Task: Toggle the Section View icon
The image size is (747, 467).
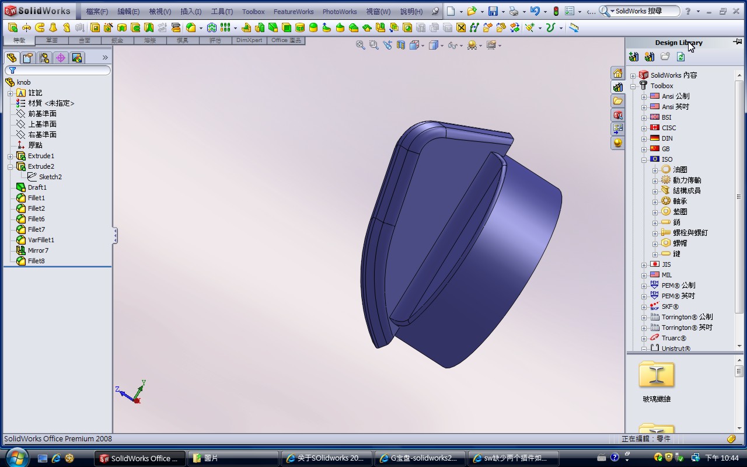Action: [401, 45]
